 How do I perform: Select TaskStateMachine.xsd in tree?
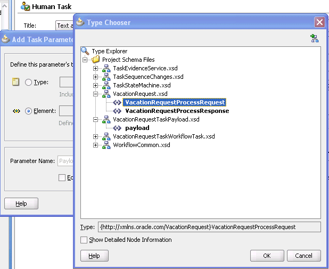click(x=142, y=85)
